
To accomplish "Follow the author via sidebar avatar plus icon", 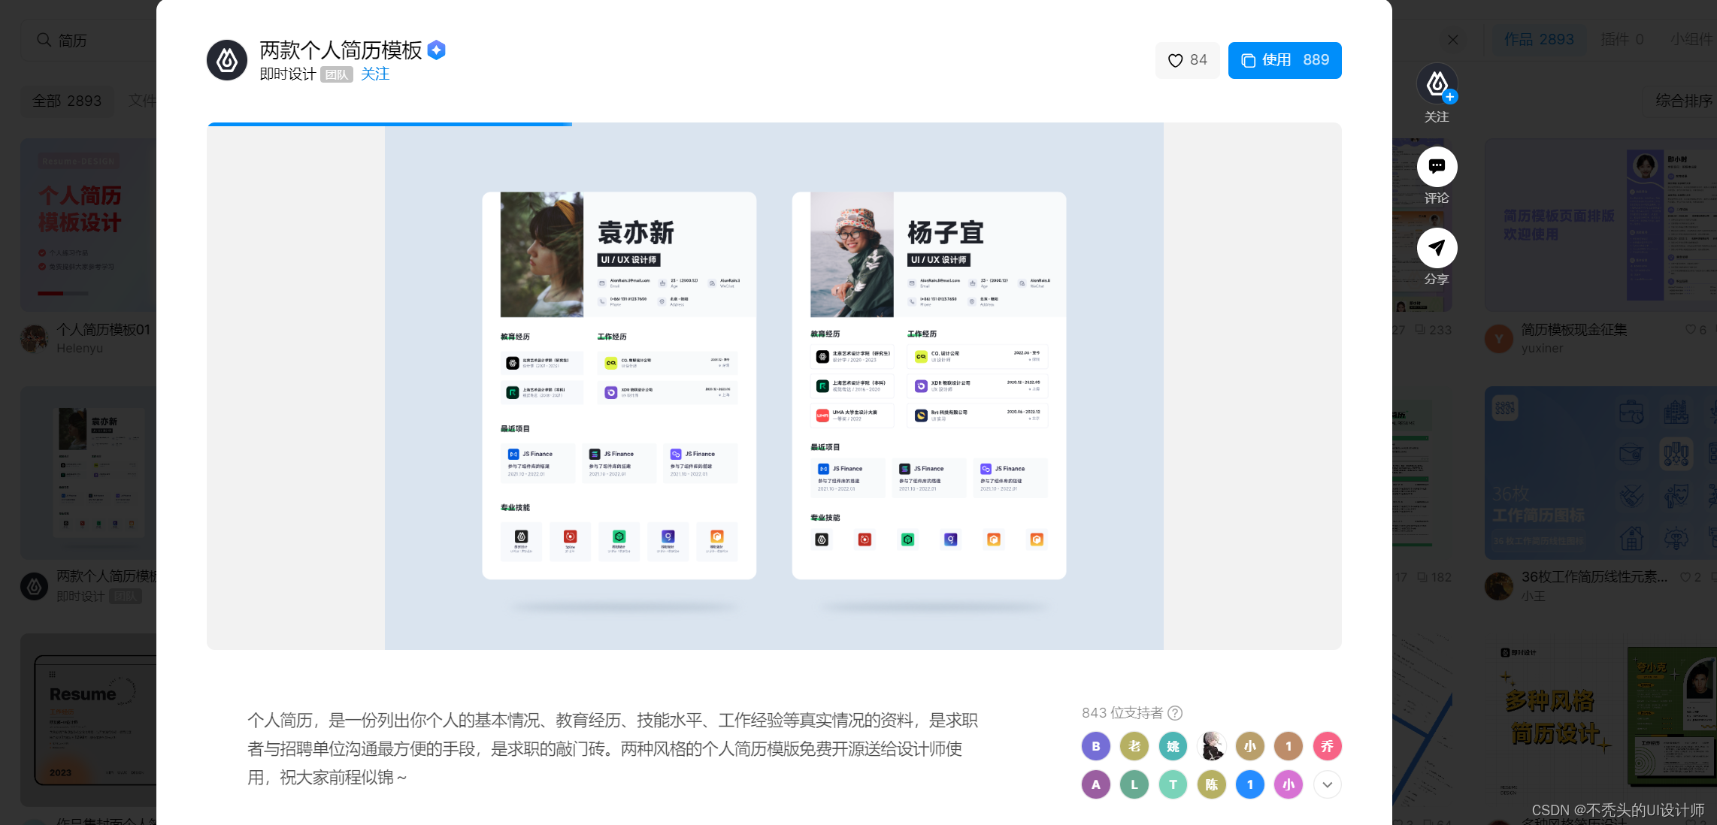I will point(1449,96).
